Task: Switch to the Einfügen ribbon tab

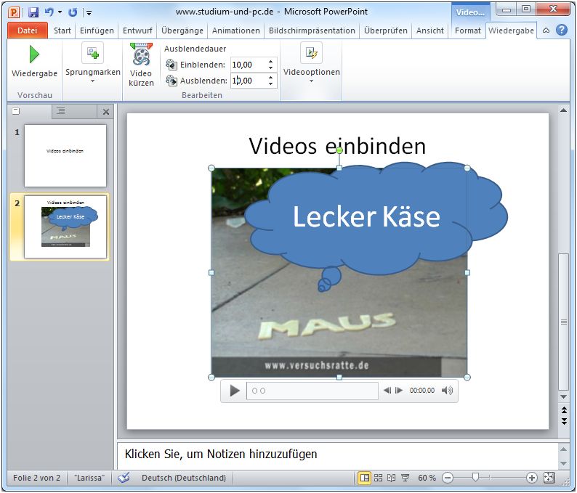Action: pyautogui.click(x=97, y=30)
